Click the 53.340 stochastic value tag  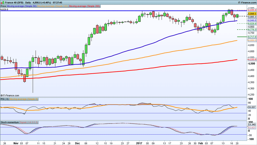click(x=252, y=124)
